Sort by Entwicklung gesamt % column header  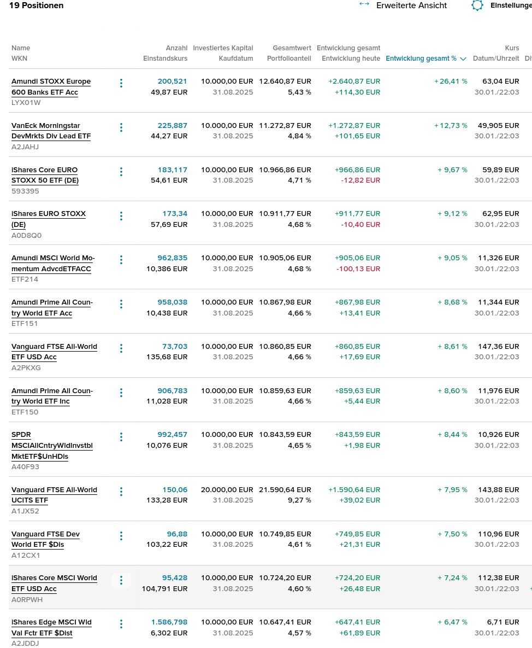pos(421,59)
